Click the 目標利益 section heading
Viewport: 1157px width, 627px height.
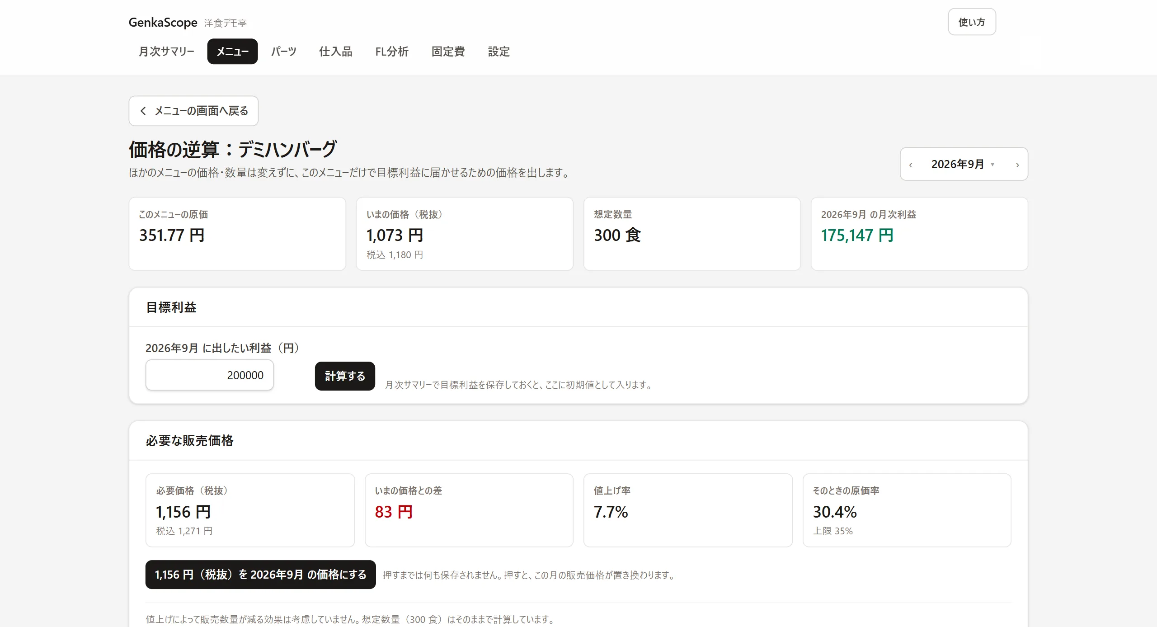click(171, 307)
